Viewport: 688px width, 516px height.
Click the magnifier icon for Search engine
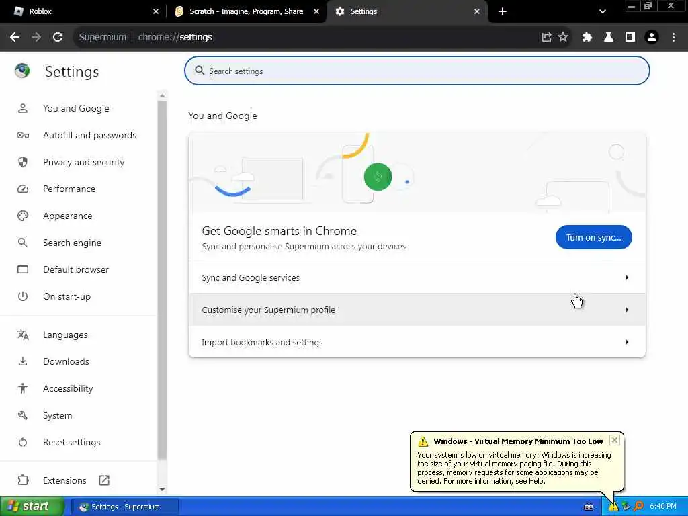click(x=23, y=243)
